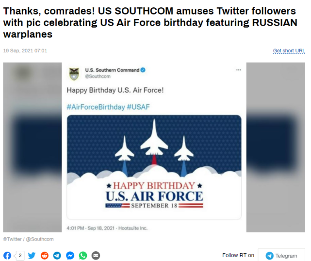Share article on Twitter
The height and width of the screenshot is (261, 311).
[x=32, y=256]
